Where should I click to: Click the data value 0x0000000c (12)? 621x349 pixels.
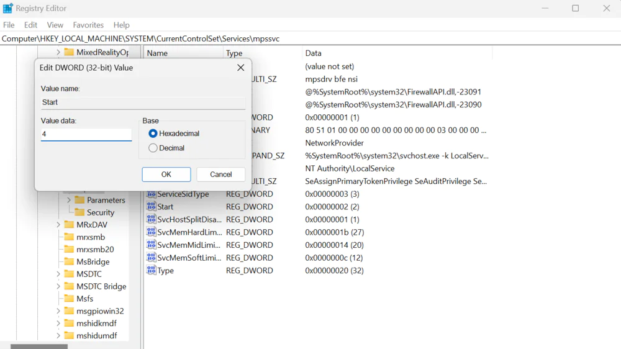334,258
